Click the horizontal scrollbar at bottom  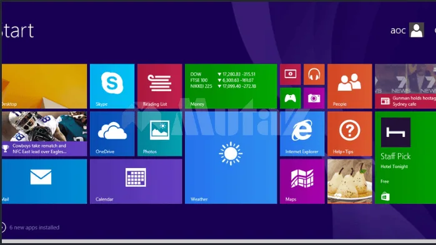point(219,241)
